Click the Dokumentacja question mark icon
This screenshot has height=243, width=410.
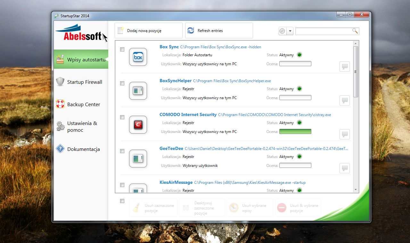(60, 149)
